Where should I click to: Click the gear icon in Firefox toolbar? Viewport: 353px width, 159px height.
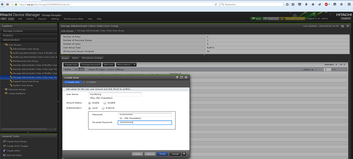(x=341, y=4)
